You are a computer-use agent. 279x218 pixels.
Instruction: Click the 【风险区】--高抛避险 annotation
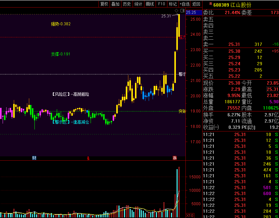point(71,94)
